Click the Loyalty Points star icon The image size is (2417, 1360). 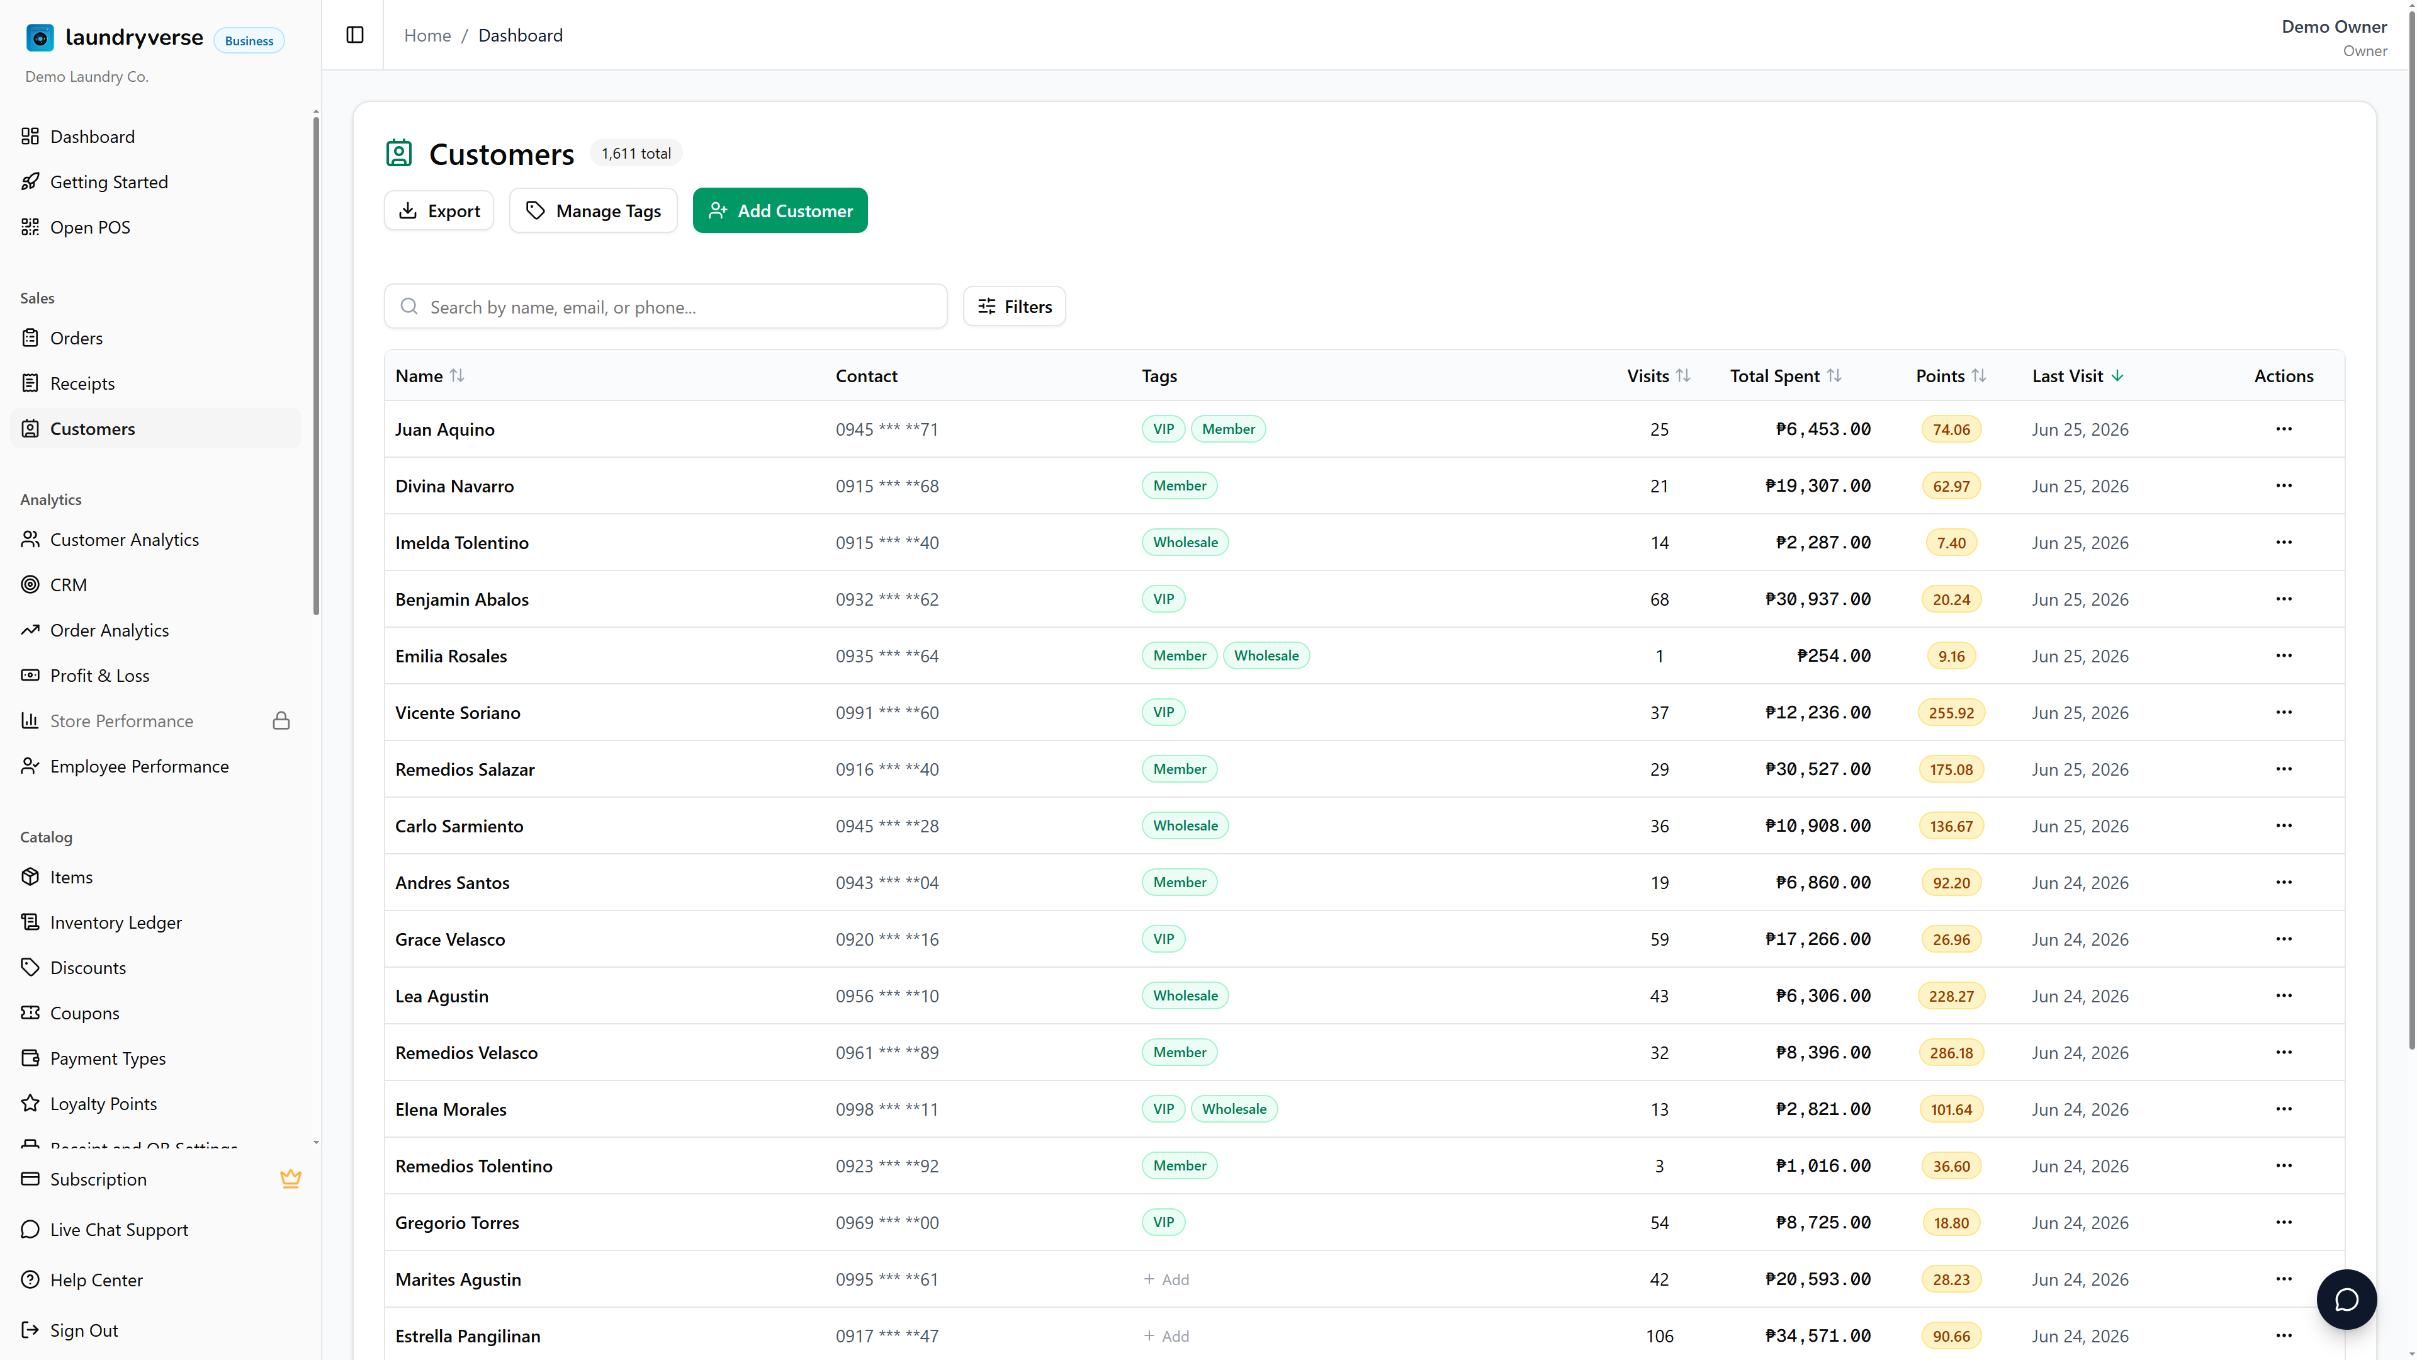pos(30,1103)
